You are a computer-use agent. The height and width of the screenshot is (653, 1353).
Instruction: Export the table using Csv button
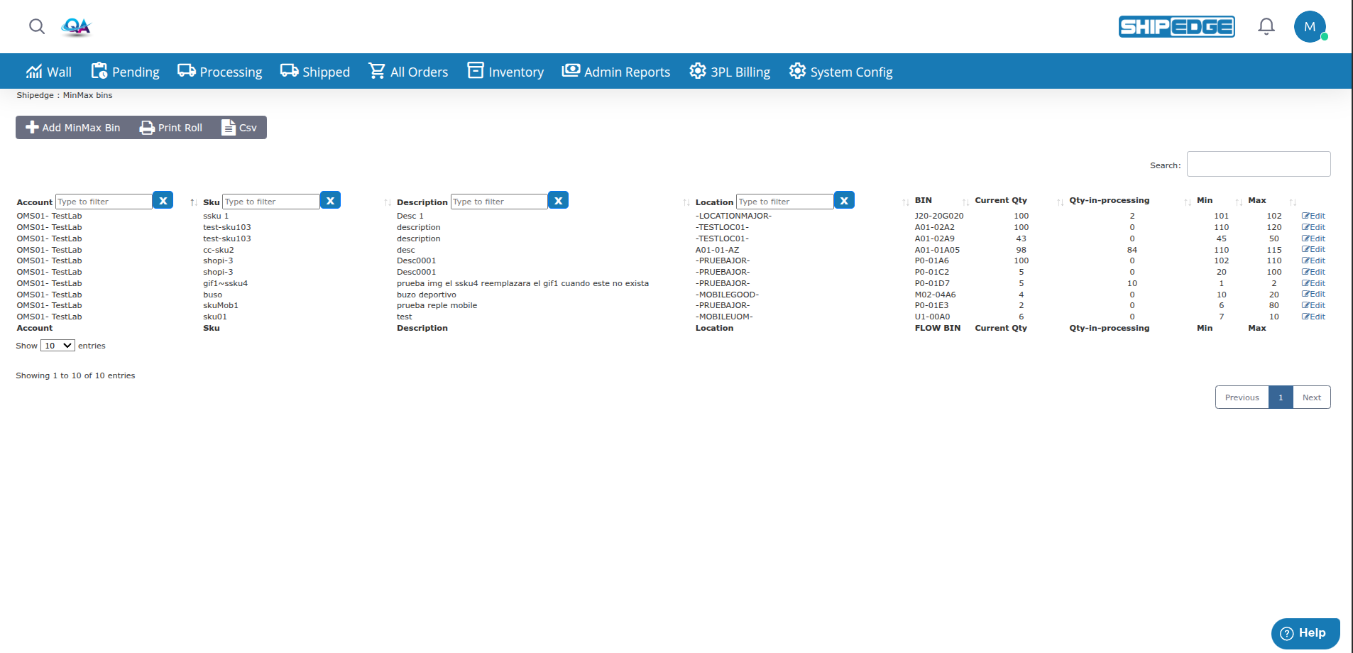point(239,128)
